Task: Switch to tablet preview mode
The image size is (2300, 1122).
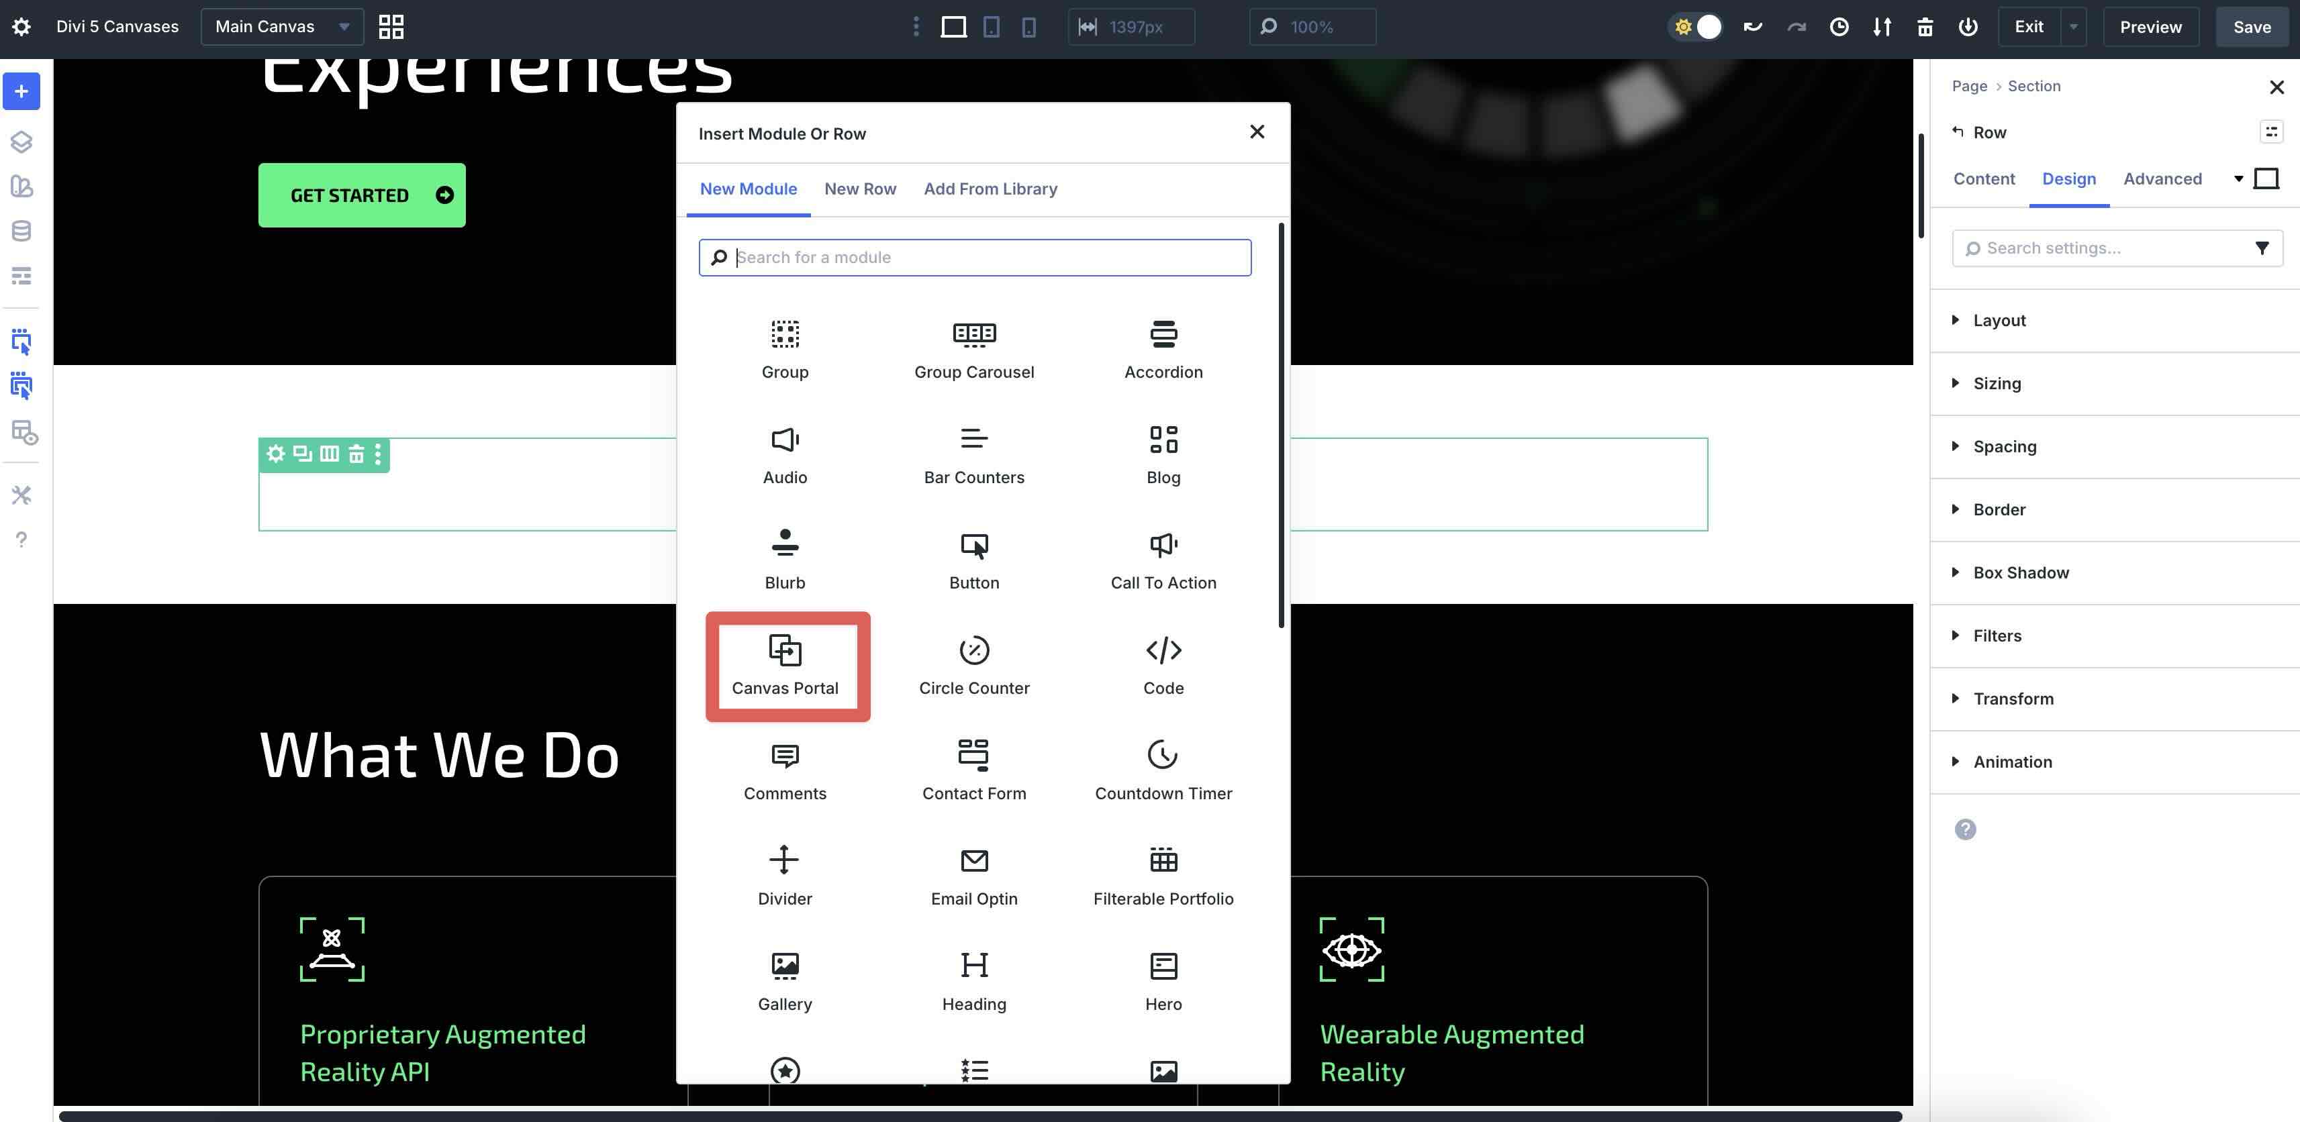Action: [991, 27]
